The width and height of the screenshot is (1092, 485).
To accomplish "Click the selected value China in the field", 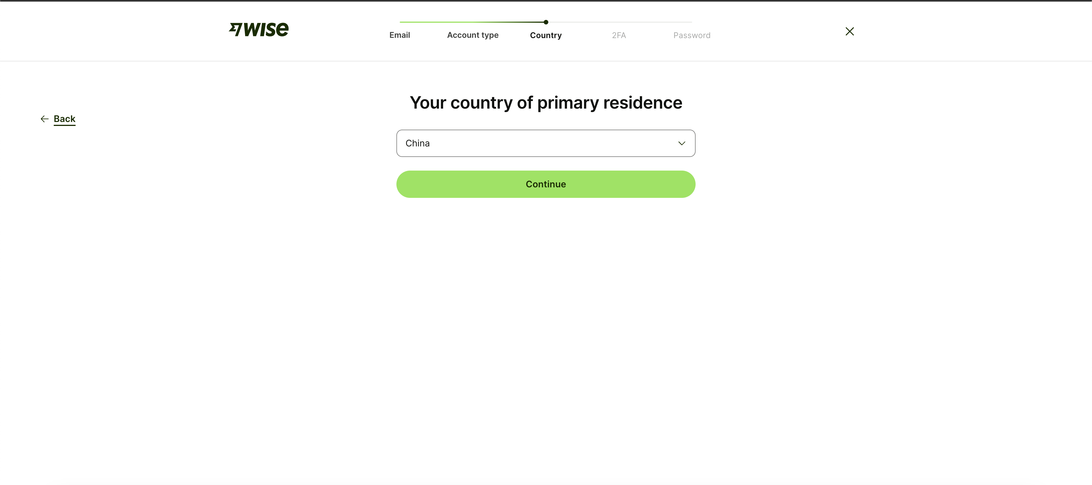I will (x=417, y=143).
